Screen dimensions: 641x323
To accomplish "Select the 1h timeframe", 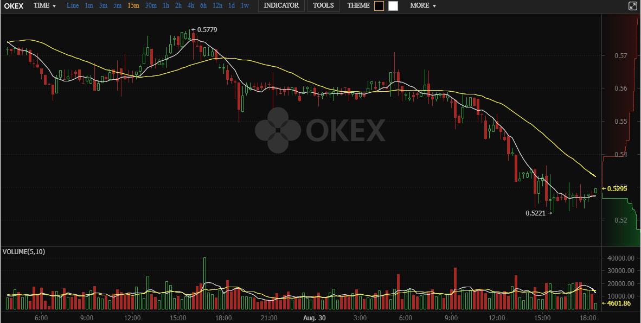I will tap(166, 6).
